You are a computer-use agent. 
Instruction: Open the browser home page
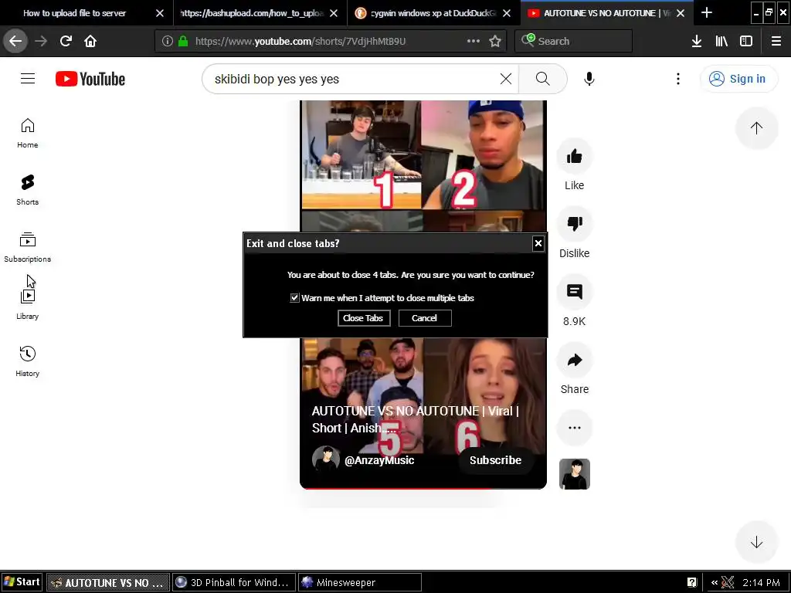click(90, 42)
